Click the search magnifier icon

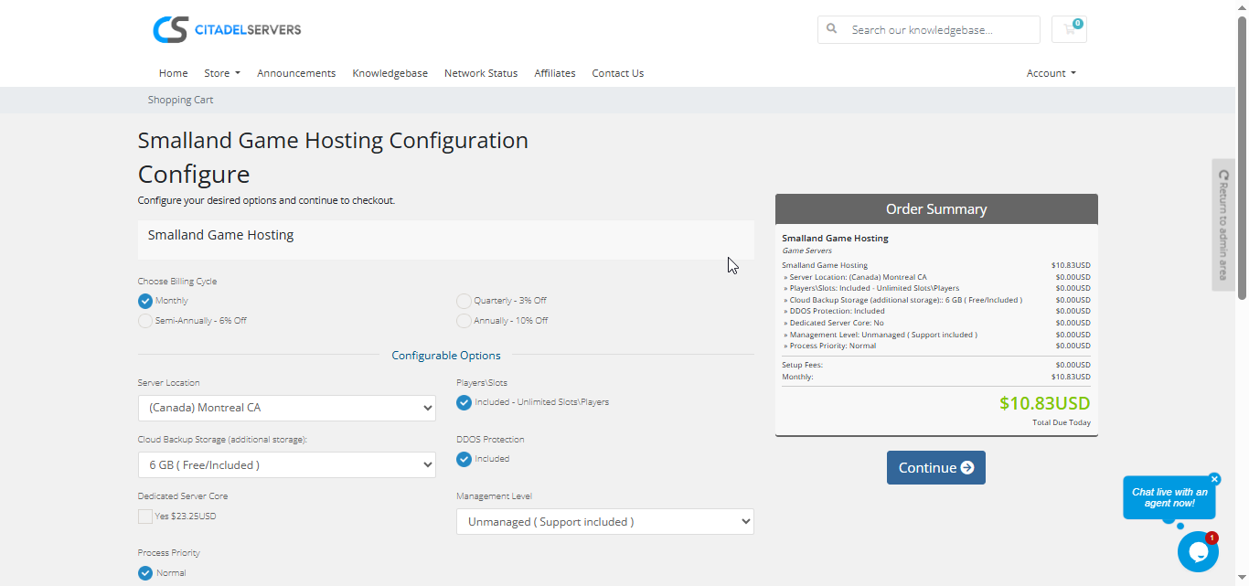[x=832, y=29]
